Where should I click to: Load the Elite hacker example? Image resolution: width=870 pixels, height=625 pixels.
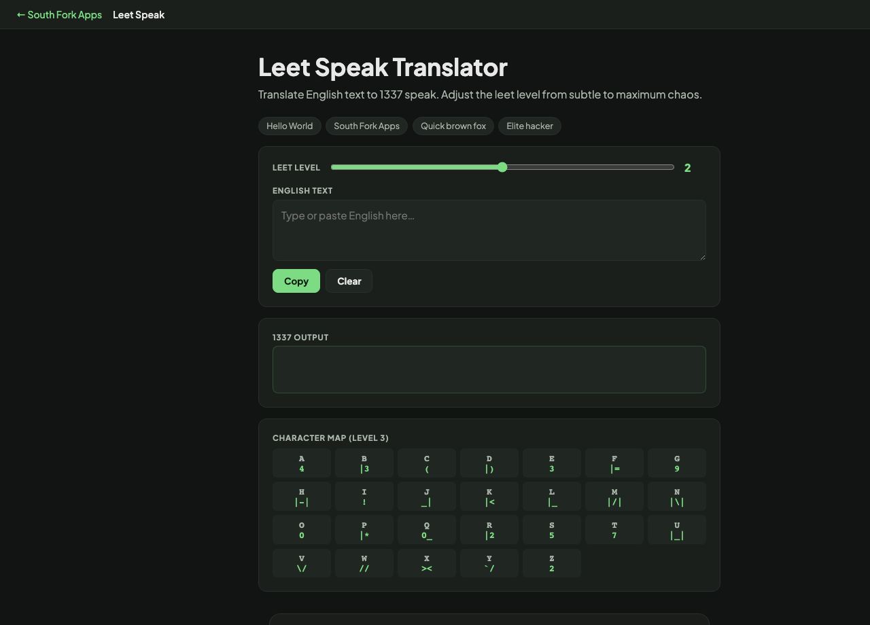(529, 126)
